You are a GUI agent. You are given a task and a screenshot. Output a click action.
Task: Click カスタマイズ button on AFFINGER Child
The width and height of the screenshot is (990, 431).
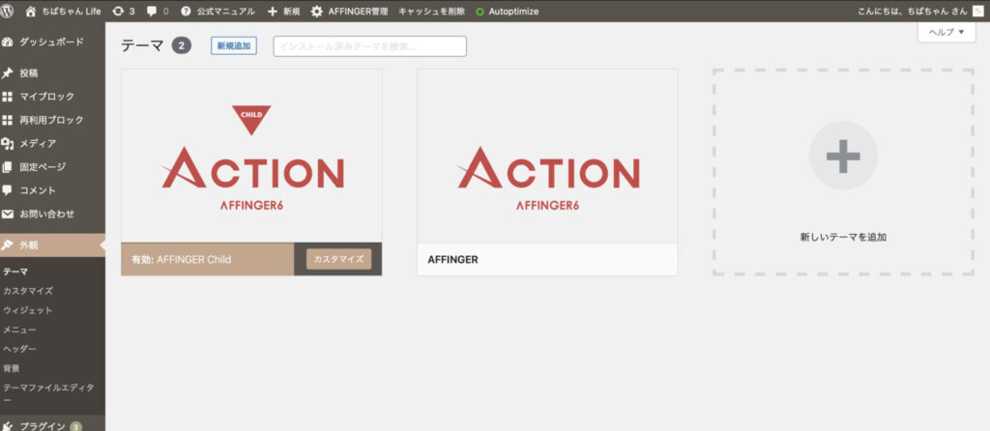point(339,259)
